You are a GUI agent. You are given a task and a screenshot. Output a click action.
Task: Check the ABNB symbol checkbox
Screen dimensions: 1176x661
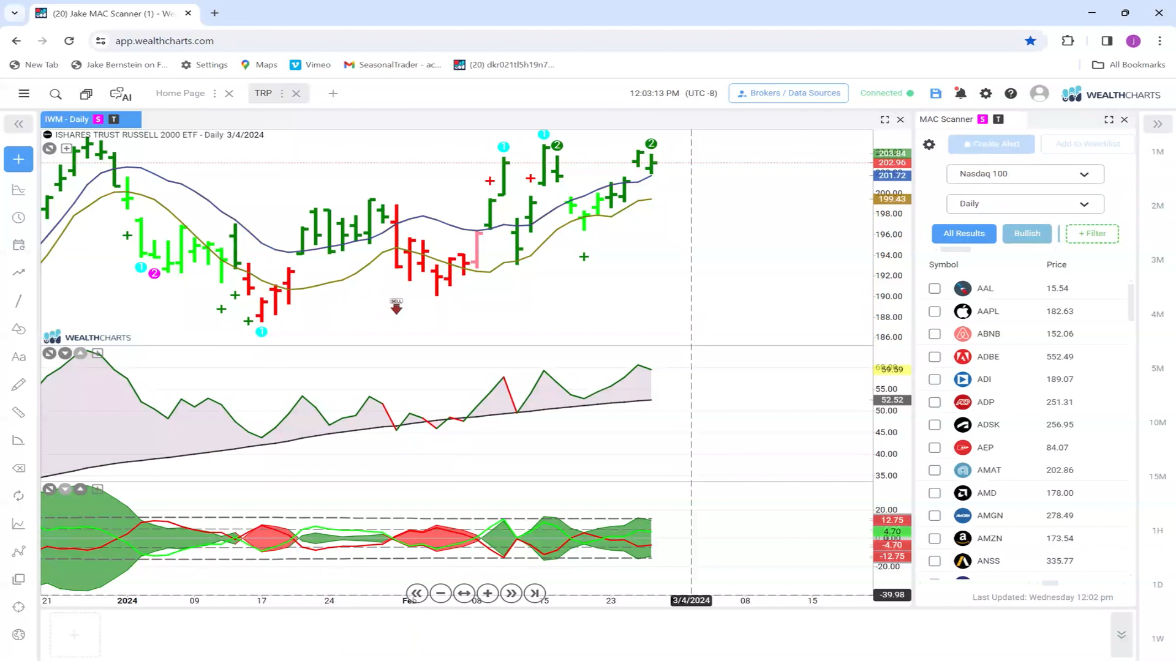(x=935, y=334)
